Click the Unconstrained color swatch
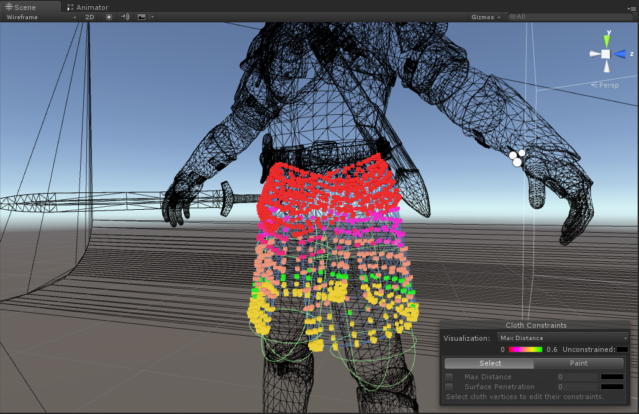Screen dimensions: 639x414 click(622, 349)
